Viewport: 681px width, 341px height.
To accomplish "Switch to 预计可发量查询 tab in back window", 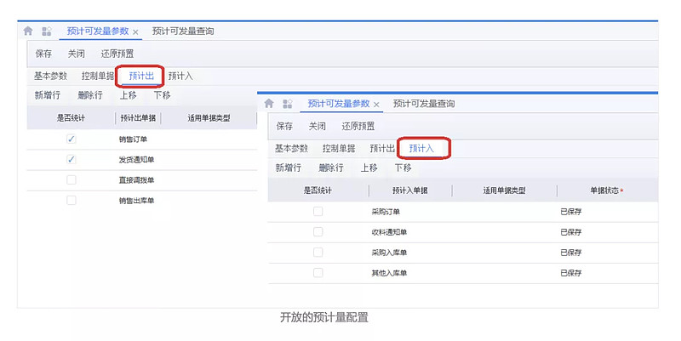I will tap(183, 31).
